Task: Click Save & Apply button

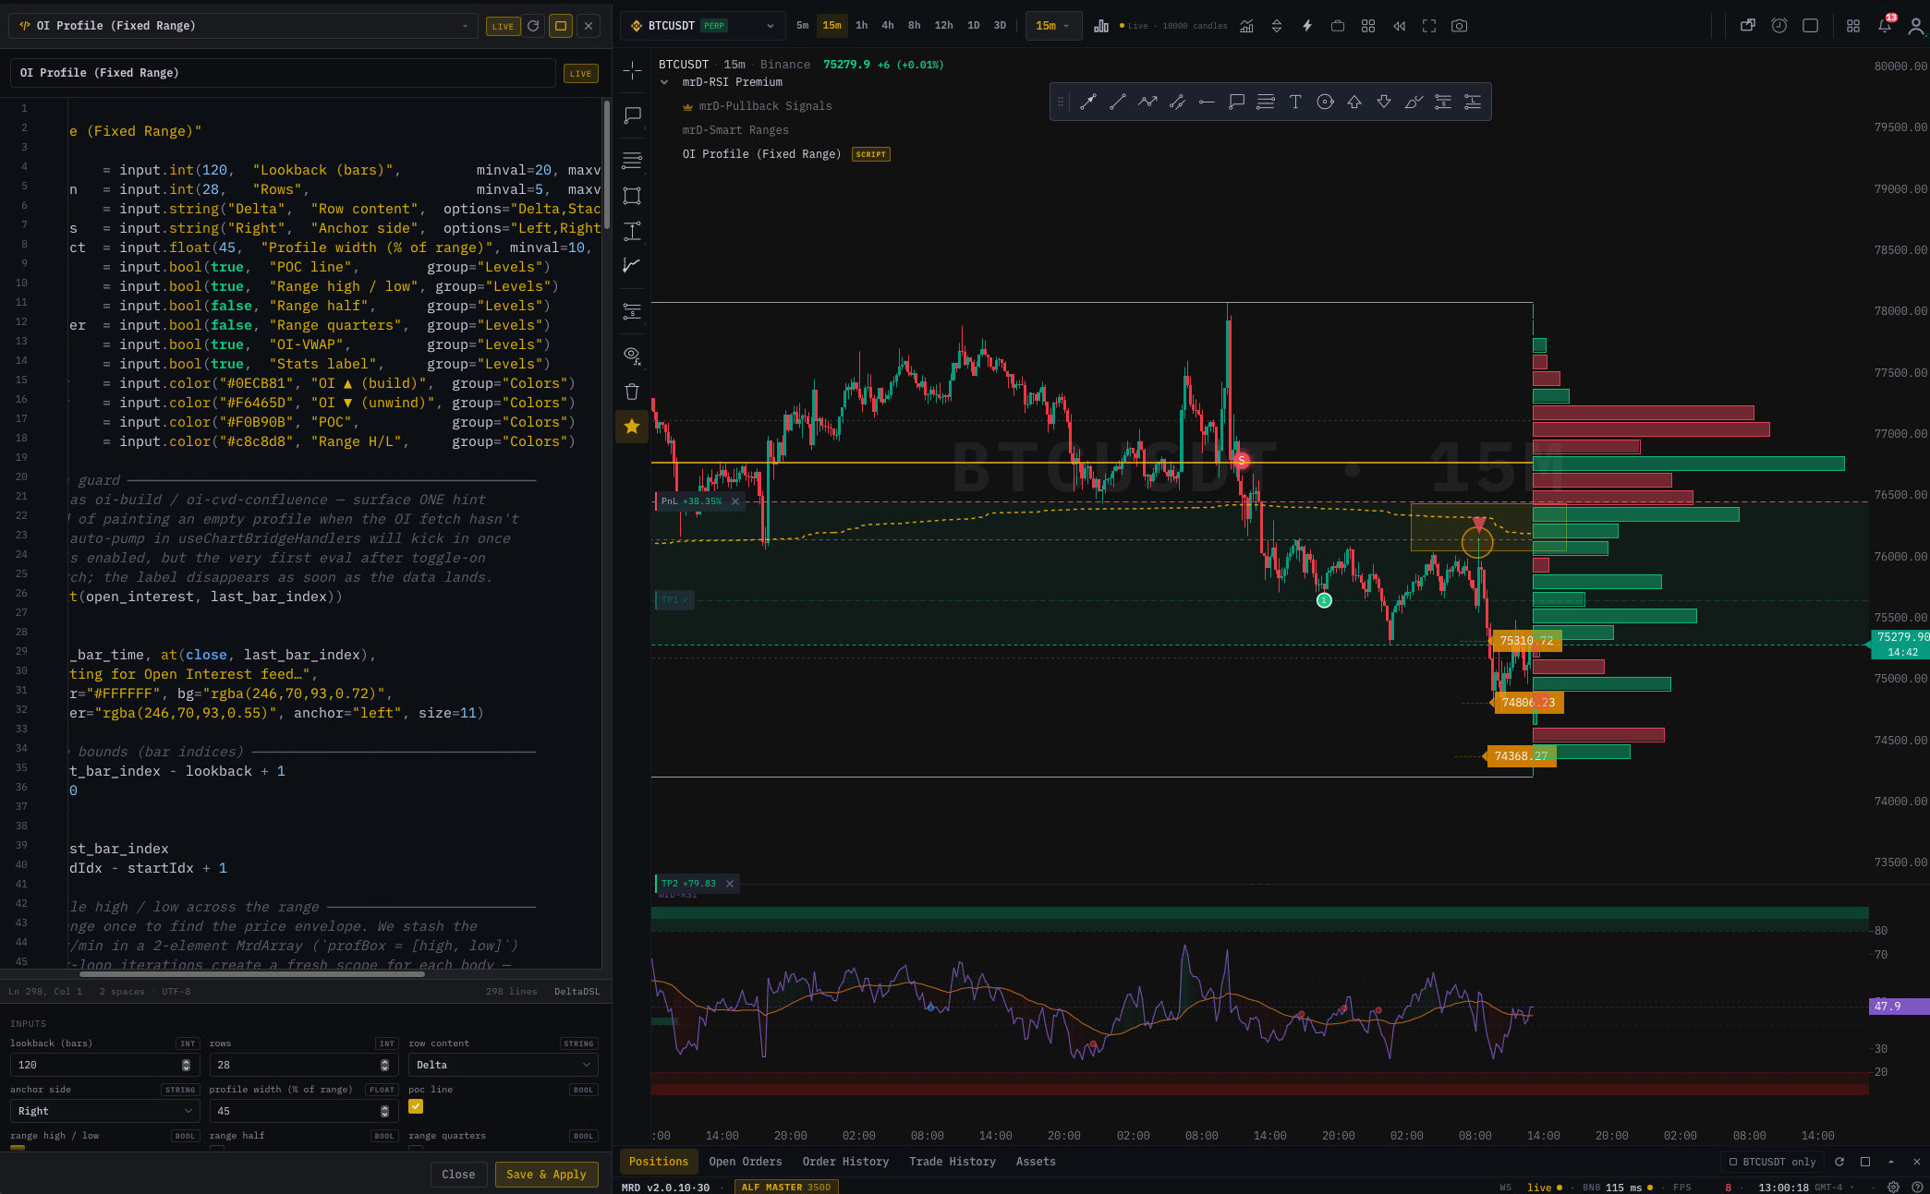Action: 546,1175
